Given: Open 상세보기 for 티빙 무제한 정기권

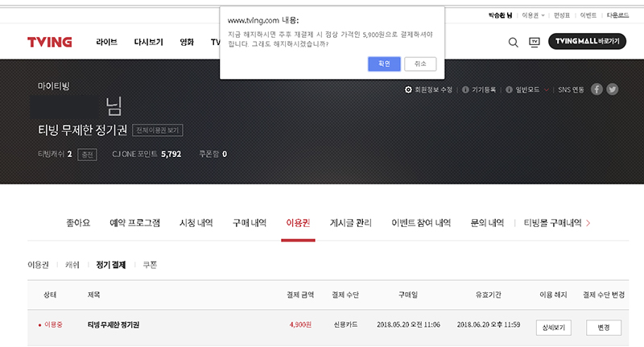Looking at the screenshot, I should tap(553, 328).
